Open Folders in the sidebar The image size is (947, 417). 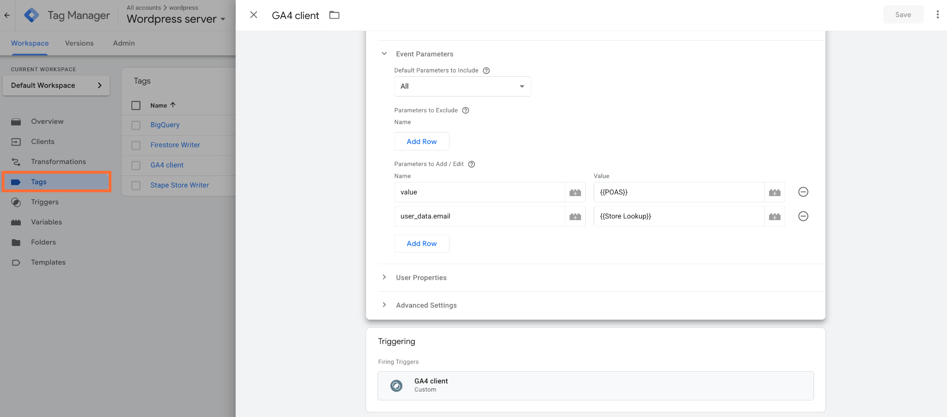point(43,242)
